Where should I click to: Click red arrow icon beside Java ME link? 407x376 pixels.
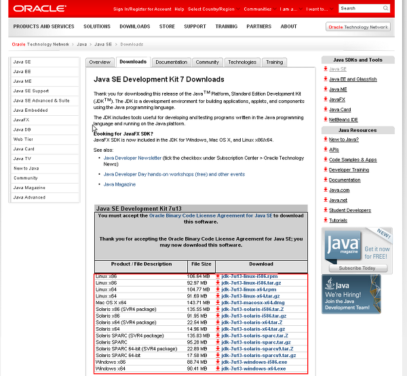click(x=326, y=89)
